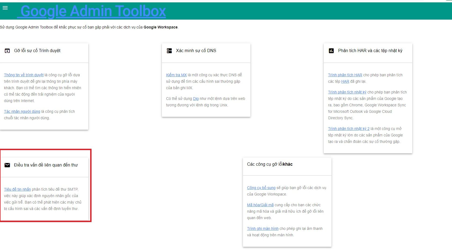Open the Trình ghi màn hình link

[x=263, y=229]
